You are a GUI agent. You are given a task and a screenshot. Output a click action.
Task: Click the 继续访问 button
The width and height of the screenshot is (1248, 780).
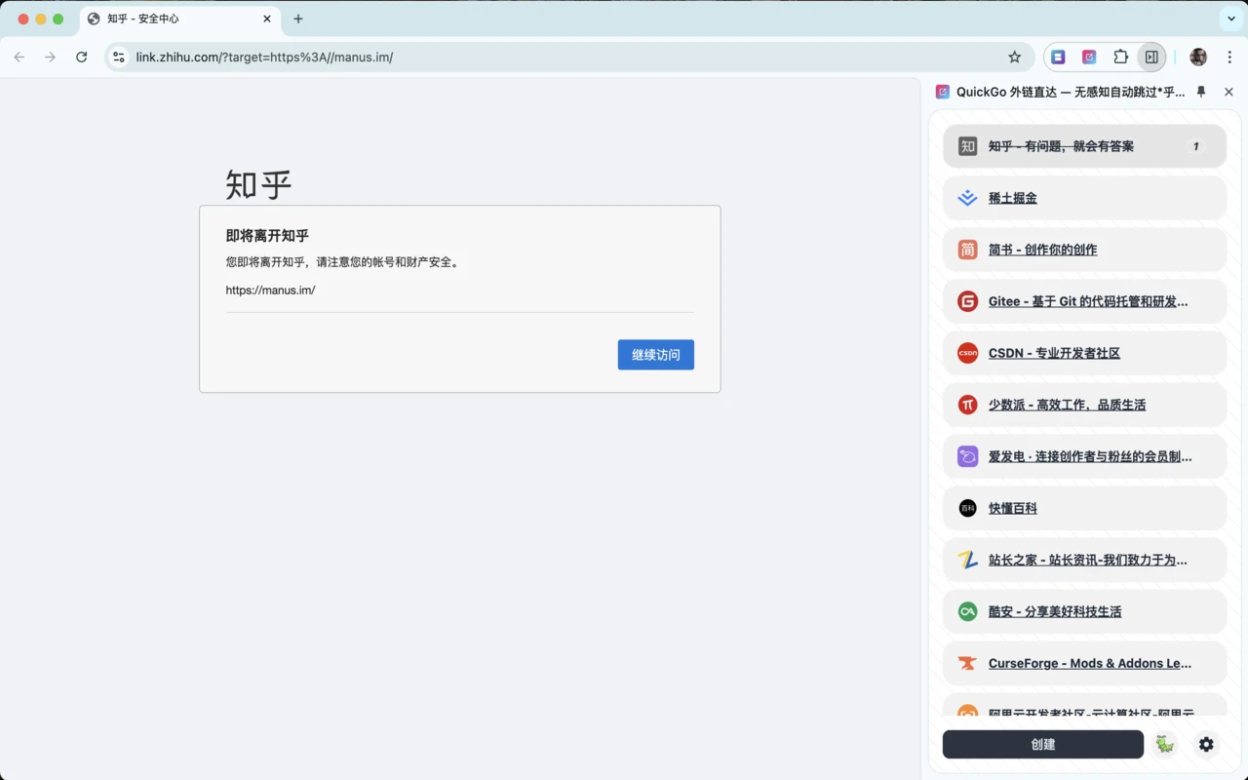(655, 355)
